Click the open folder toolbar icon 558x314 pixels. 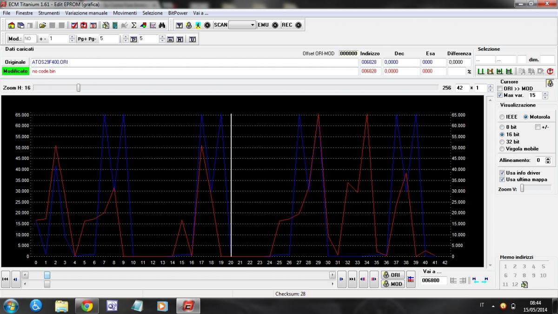pyautogui.click(x=42, y=25)
